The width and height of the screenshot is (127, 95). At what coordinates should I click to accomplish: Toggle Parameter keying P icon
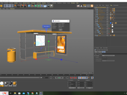pyautogui.click(x=87, y=78)
